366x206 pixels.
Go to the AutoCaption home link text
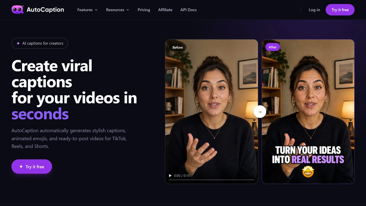tap(45, 10)
